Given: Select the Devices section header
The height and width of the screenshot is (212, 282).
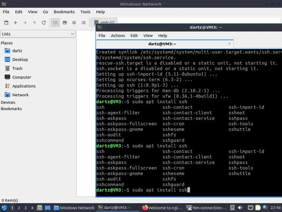Looking at the screenshot, I should (8, 102).
